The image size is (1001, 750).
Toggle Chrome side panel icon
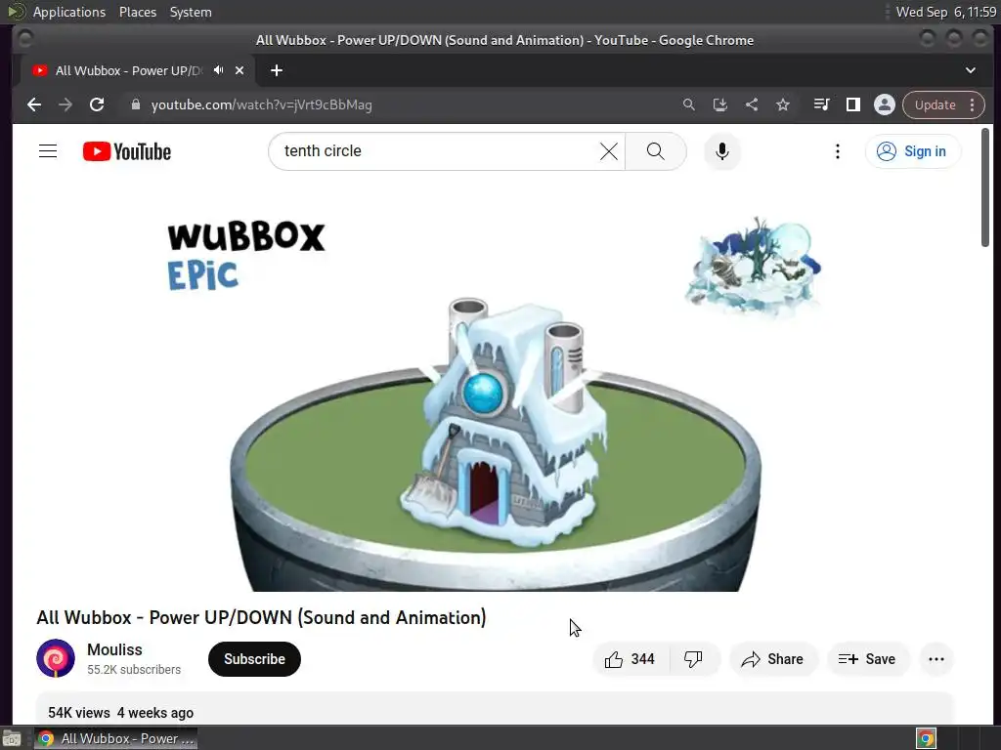pyautogui.click(x=852, y=104)
